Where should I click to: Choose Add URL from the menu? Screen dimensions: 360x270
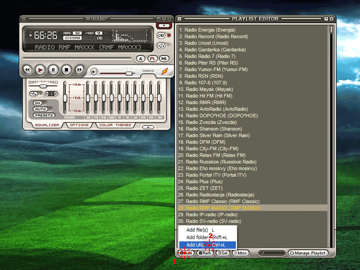[208, 245]
